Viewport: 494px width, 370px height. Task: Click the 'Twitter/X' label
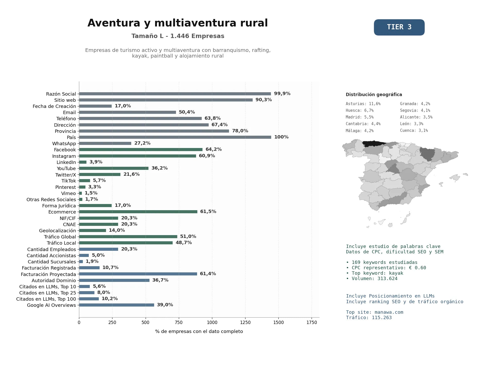[66, 175]
